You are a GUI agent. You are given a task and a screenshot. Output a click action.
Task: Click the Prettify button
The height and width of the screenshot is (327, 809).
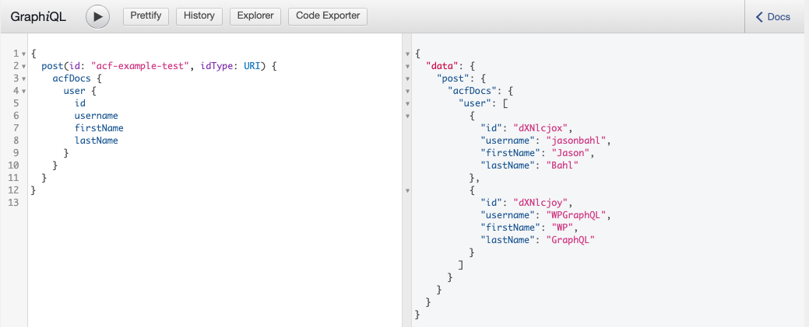coord(146,16)
